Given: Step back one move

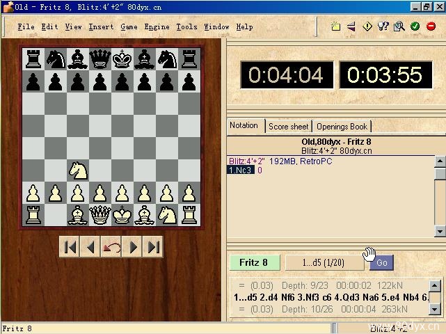Looking at the screenshot, I should click(90, 246).
